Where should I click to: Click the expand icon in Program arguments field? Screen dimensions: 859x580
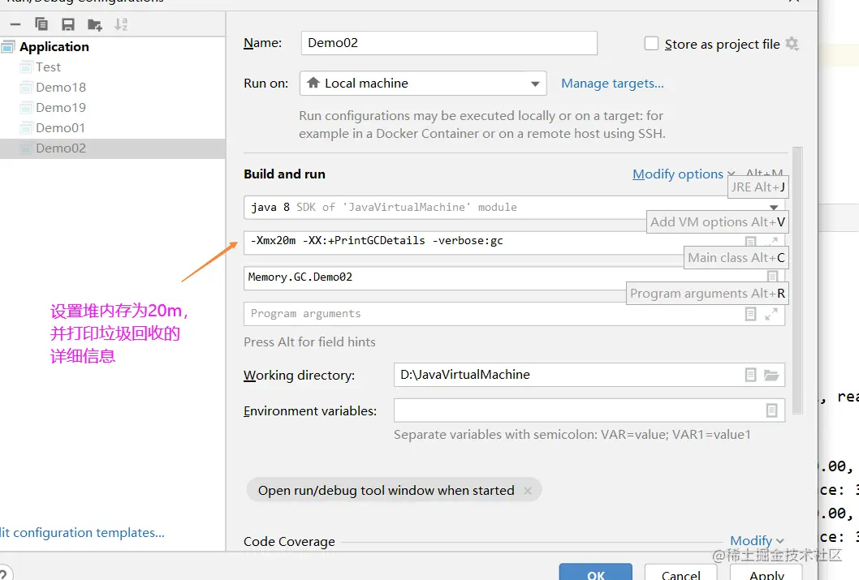tap(771, 314)
